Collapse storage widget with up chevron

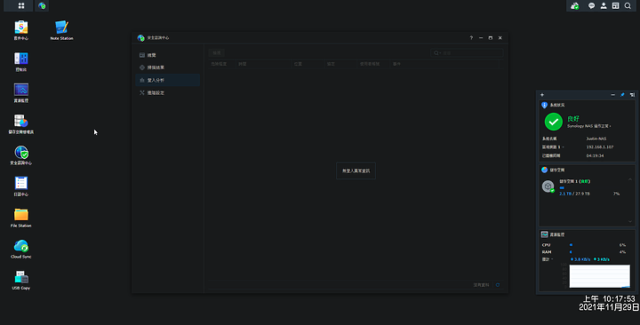630,179
